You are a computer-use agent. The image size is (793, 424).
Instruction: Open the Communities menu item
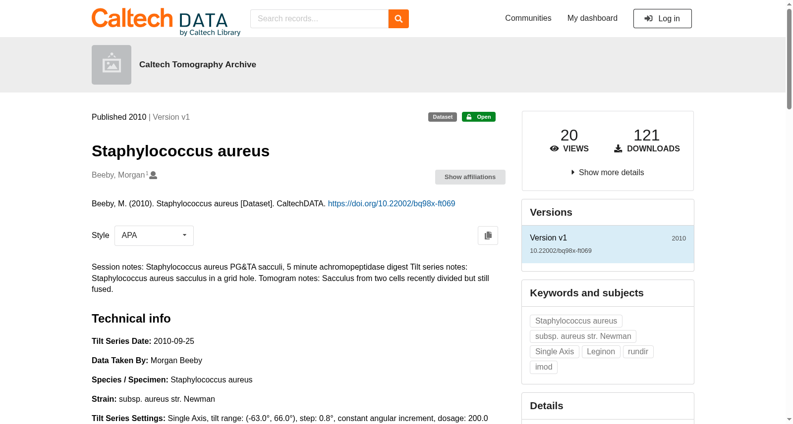pyautogui.click(x=528, y=18)
